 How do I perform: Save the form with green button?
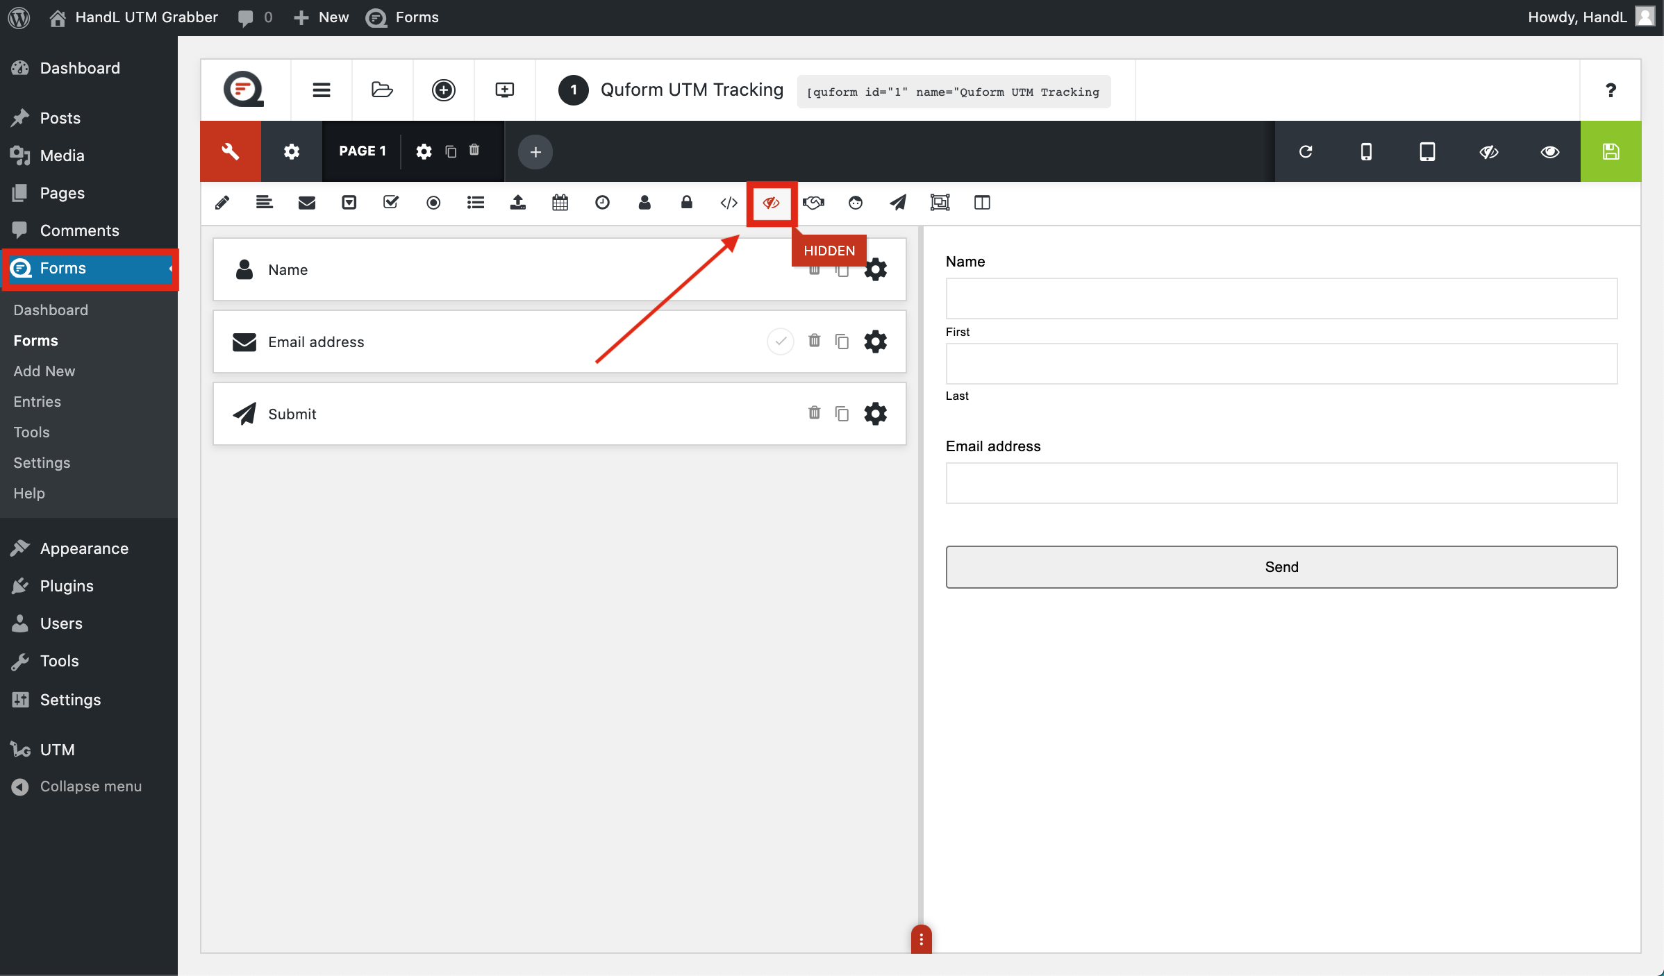[1611, 151]
